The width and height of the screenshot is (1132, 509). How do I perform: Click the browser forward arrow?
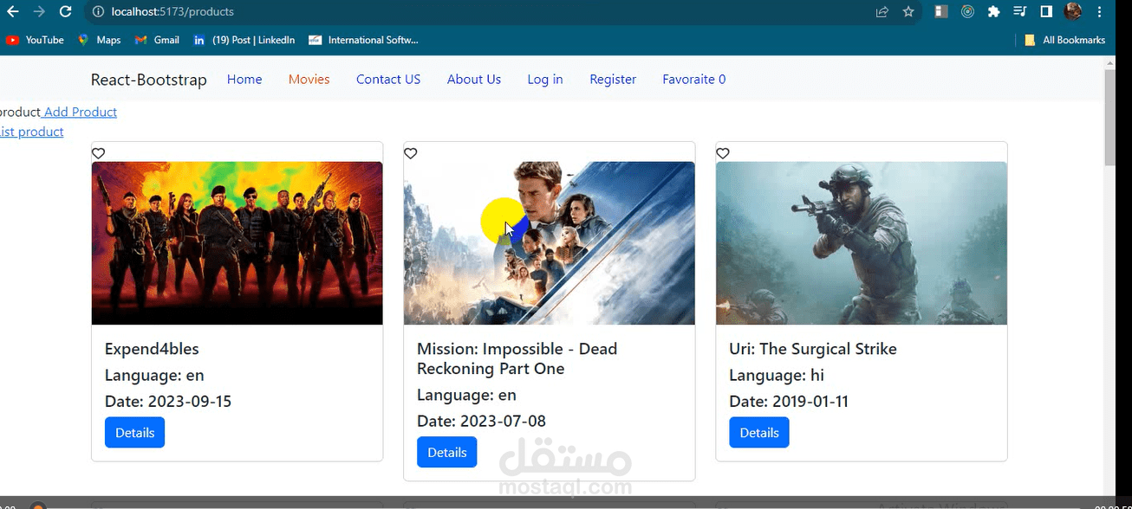click(x=39, y=12)
